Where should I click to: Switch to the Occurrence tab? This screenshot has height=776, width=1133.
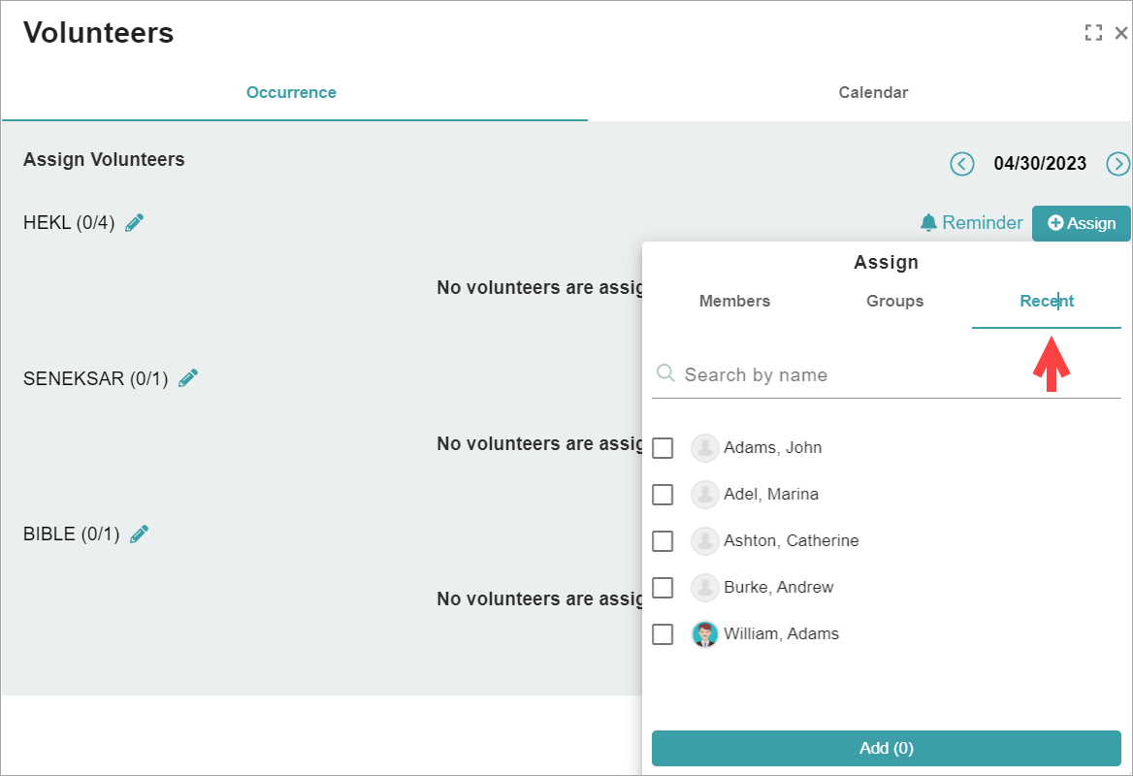tap(291, 92)
